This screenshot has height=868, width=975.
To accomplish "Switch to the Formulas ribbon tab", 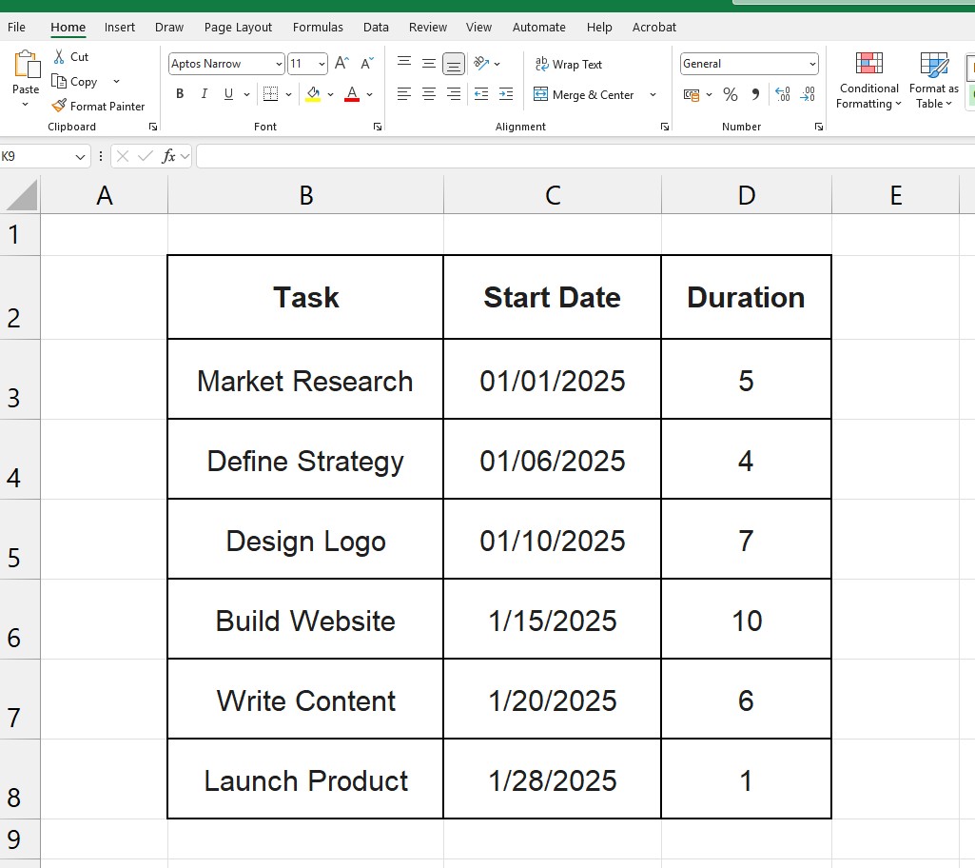I will [x=318, y=27].
